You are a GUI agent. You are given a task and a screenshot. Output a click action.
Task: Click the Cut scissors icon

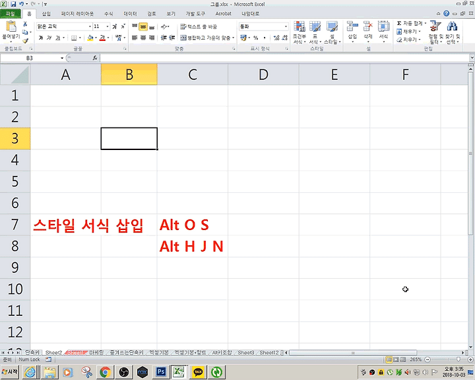coord(25,24)
